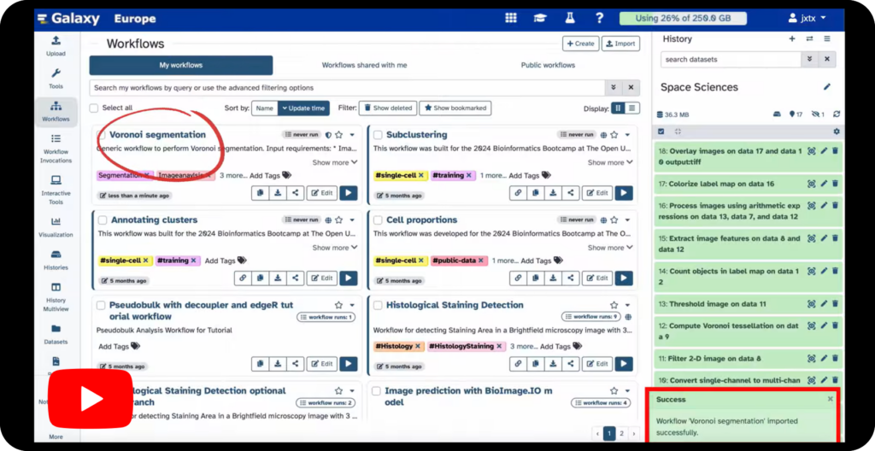Click the pencil icon beside Space Sciences
The image size is (875, 451).
pyautogui.click(x=826, y=87)
